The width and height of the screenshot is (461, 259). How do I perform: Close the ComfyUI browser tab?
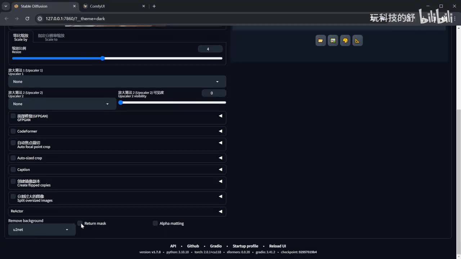144,6
